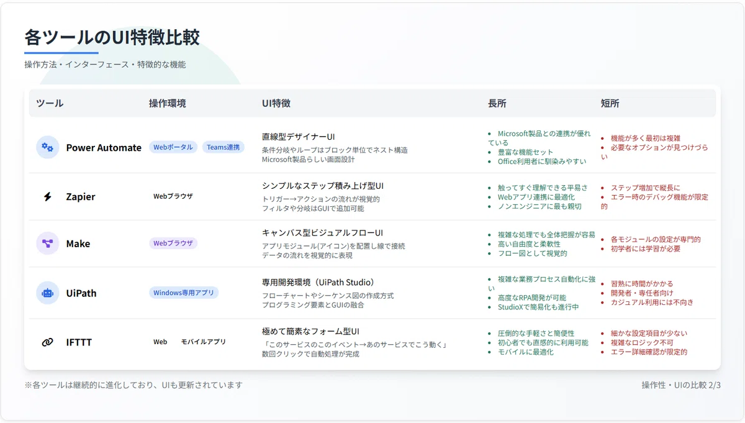Click the UiPath tool name
Viewport: 745px width, 423px height.
tap(81, 293)
